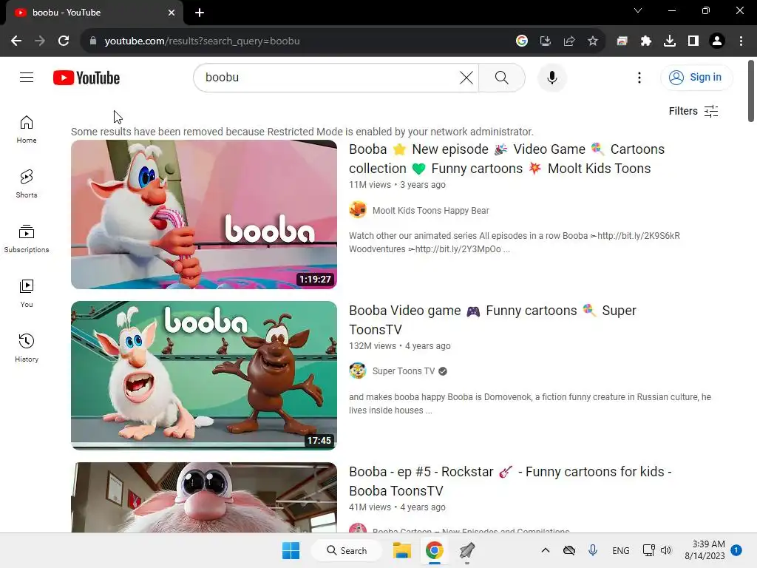Open the Booba Video game thumbnail
Image resolution: width=757 pixels, height=568 pixels.
click(204, 376)
